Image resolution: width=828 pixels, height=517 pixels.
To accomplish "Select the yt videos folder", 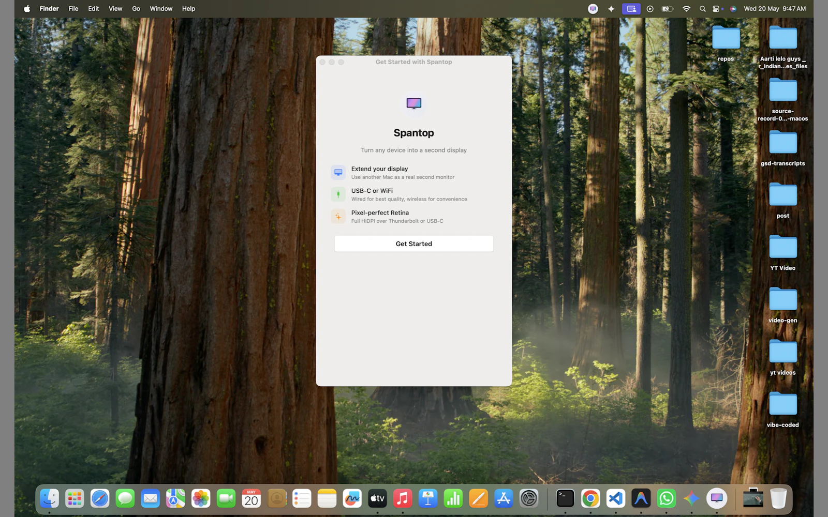I will click(x=782, y=352).
